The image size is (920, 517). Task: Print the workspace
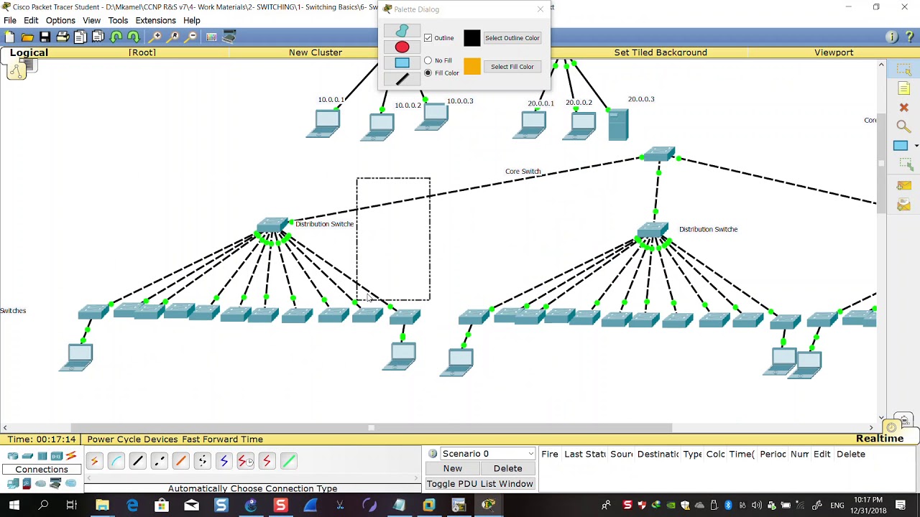pos(63,37)
